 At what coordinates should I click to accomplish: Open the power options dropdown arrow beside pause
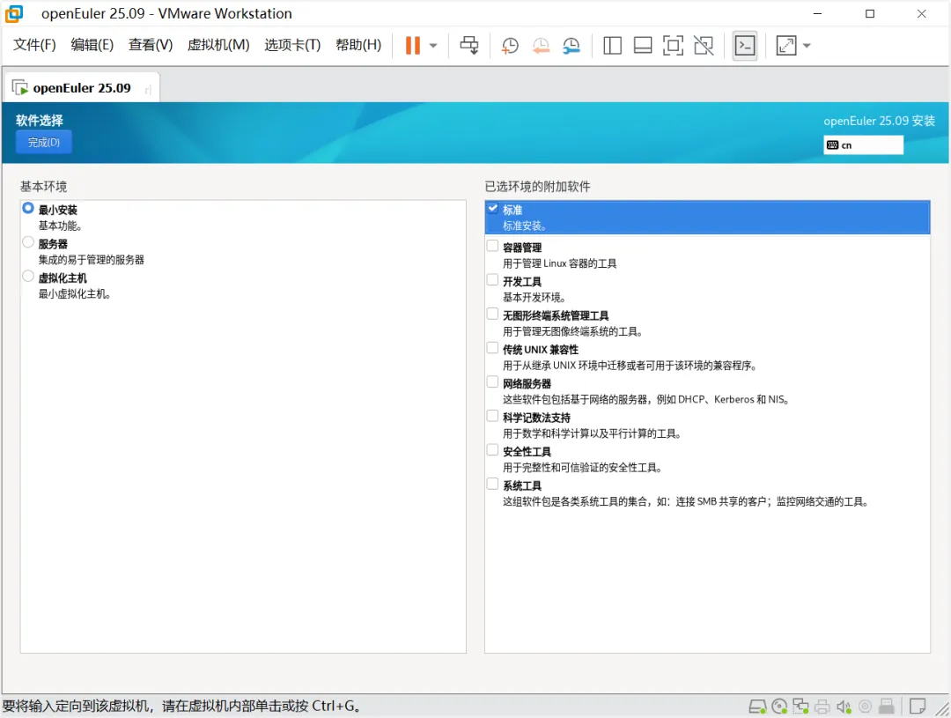[x=433, y=46]
